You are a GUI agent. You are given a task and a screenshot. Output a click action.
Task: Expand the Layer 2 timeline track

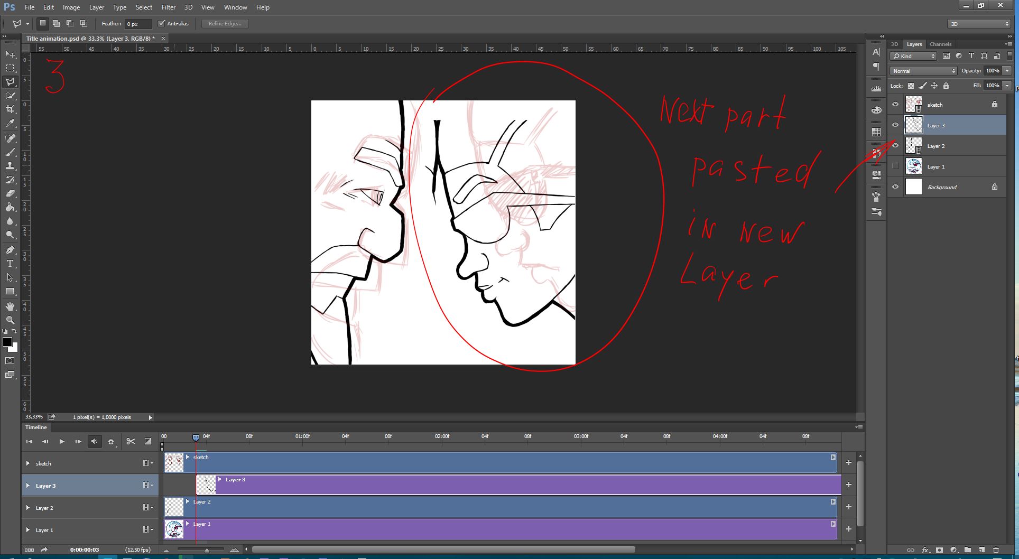tap(28, 508)
